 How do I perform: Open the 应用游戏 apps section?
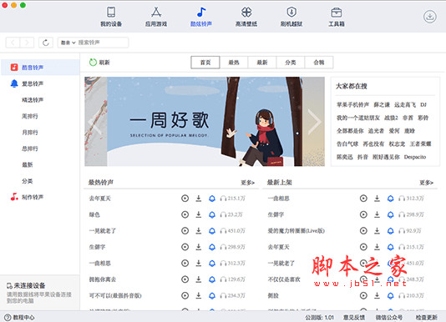pos(156,17)
